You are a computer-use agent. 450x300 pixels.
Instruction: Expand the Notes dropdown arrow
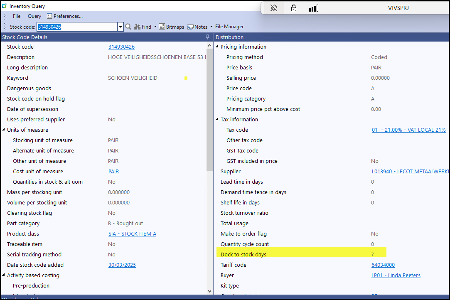(211, 27)
